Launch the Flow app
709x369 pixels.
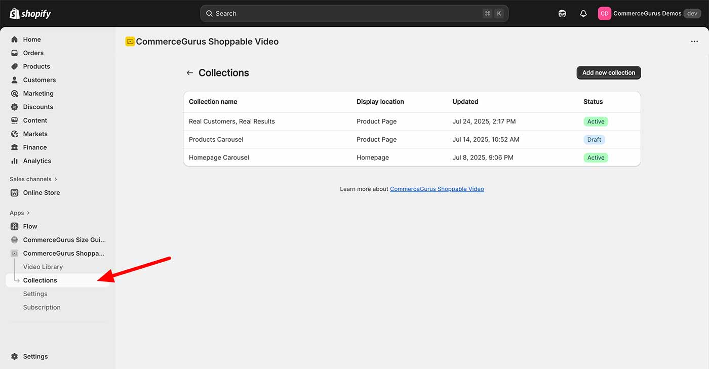click(x=30, y=226)
